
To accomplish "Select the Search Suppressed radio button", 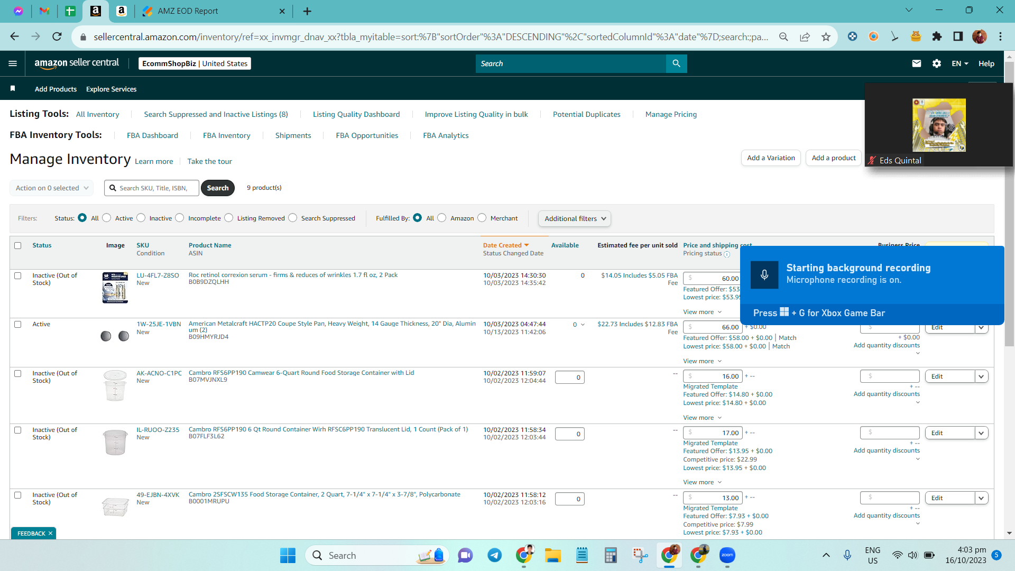I will coord(293,218).
